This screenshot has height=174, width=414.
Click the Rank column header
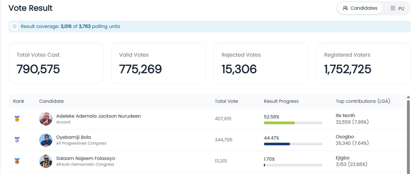(19, 101)
